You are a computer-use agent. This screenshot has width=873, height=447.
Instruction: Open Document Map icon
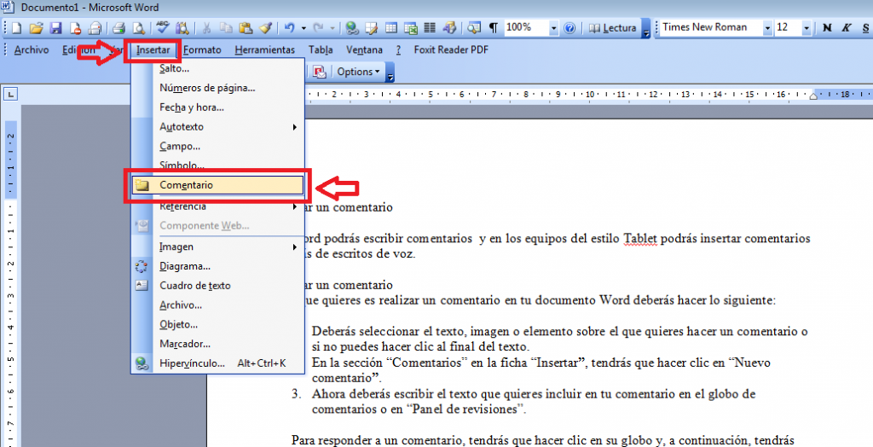474,27
